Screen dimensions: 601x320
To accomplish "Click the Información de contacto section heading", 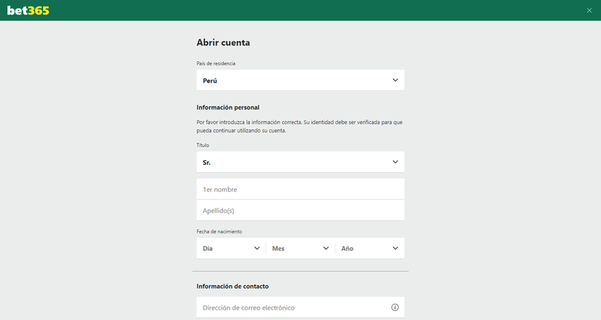I will pos(232,286).
